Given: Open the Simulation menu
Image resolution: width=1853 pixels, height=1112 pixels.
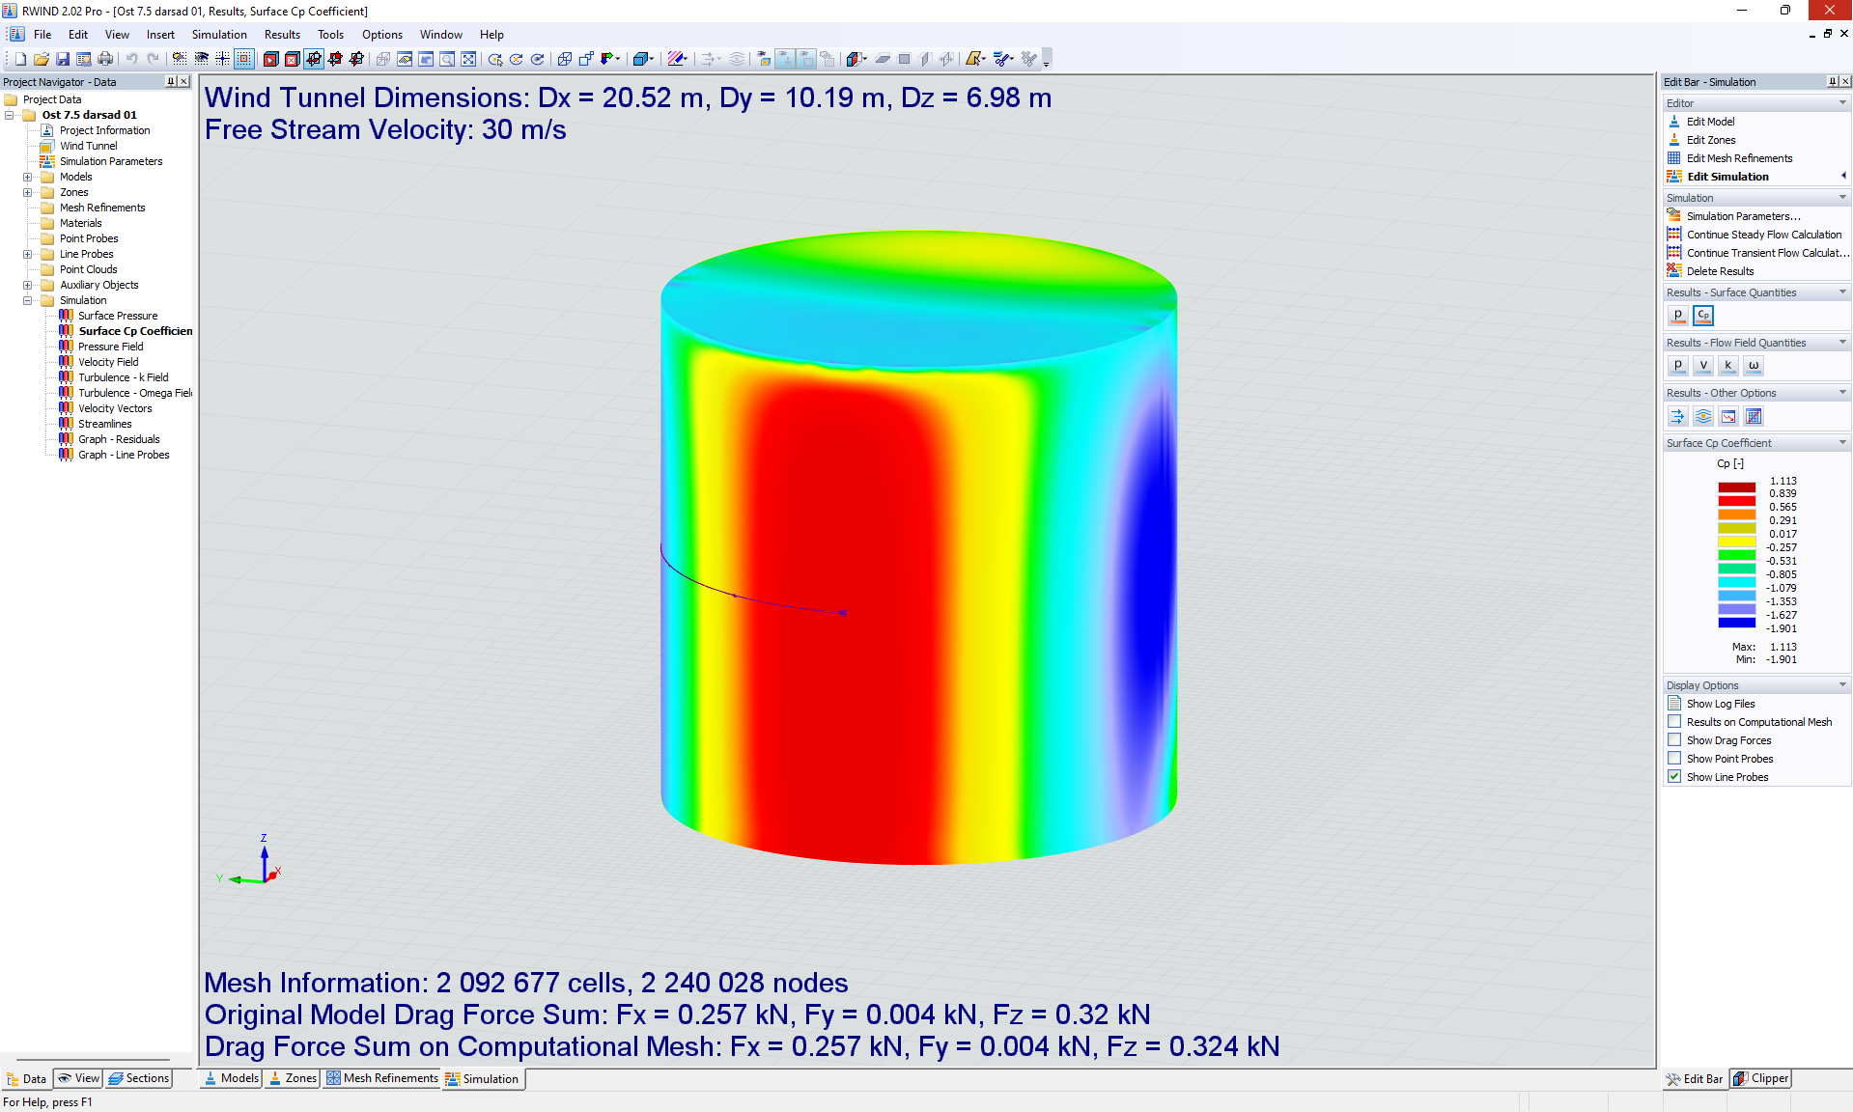Looking at the screenshot, I should click(219, 34).
